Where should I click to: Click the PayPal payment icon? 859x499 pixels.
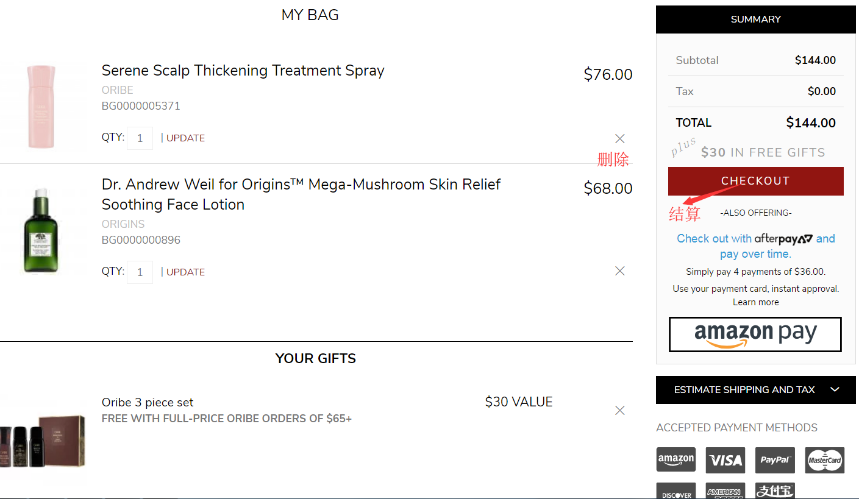[x=775, y=460]
